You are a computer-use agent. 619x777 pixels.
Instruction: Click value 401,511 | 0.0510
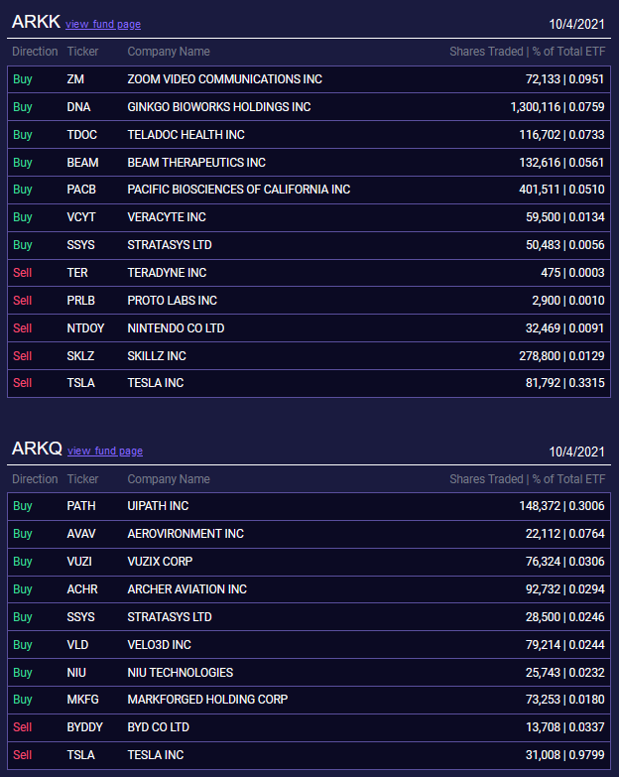click(x=562, y=189)
